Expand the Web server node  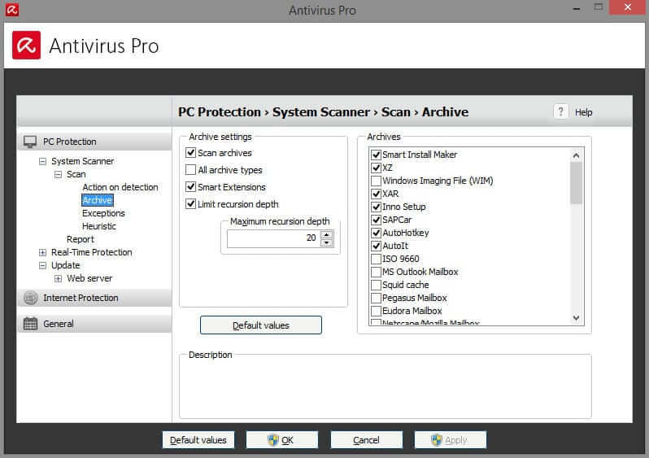(58, 278)
